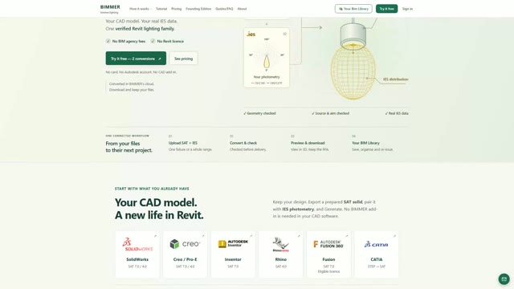The width and height of the screenshot is (514, 289).
Task: Navigate to the About page
Action: (242, 9)
